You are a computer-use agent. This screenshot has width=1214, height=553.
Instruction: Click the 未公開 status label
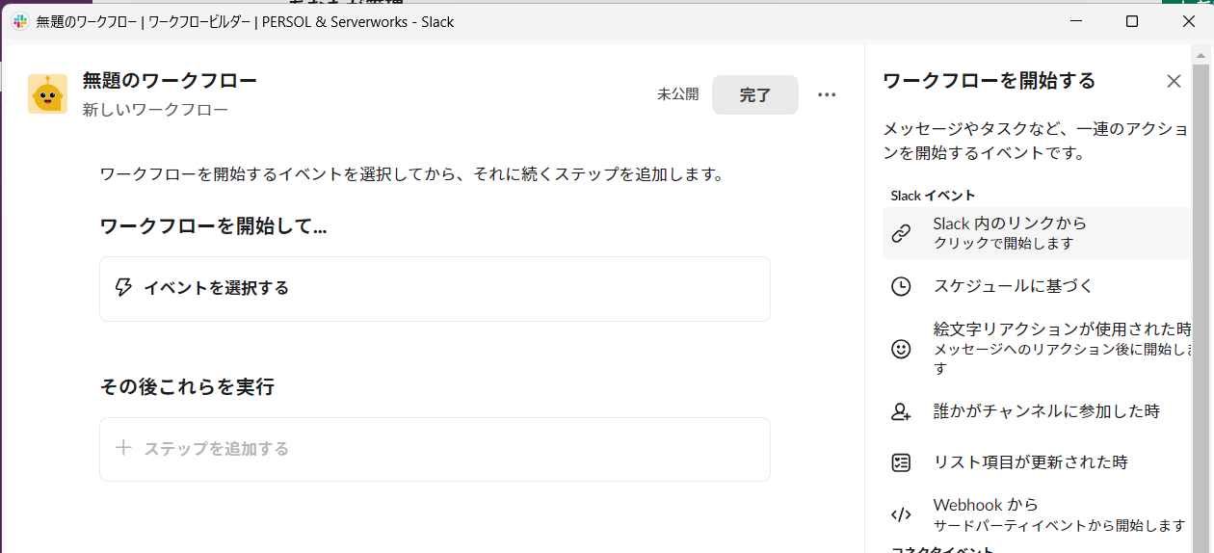pyautogui.click(x=678, y=94)
